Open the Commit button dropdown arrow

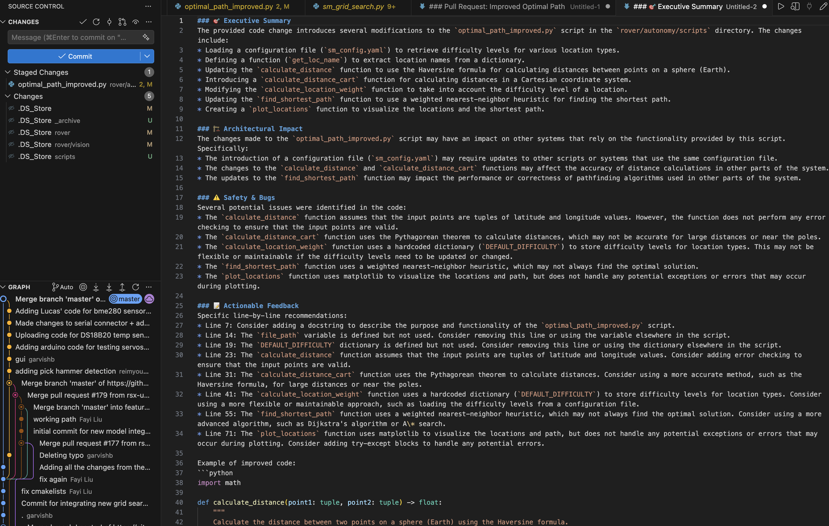coord(147,56)
